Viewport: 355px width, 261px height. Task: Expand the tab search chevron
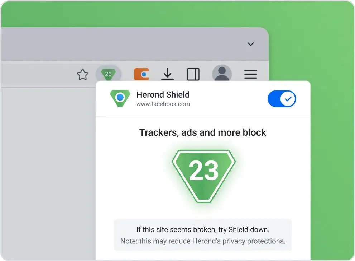pos(251,44)
